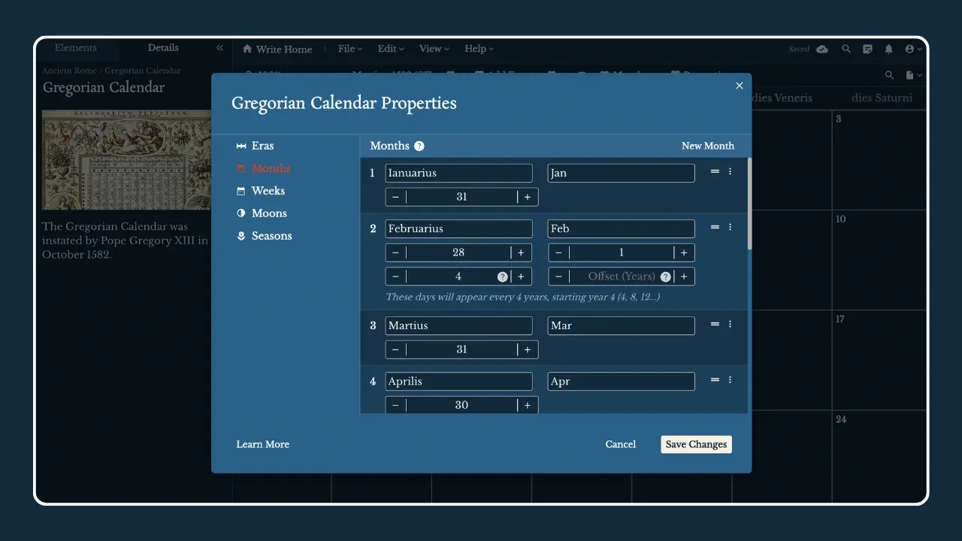Cancel the calendar properties dialog
Screen dimensions: 962x541
click(x=621, y=444)
